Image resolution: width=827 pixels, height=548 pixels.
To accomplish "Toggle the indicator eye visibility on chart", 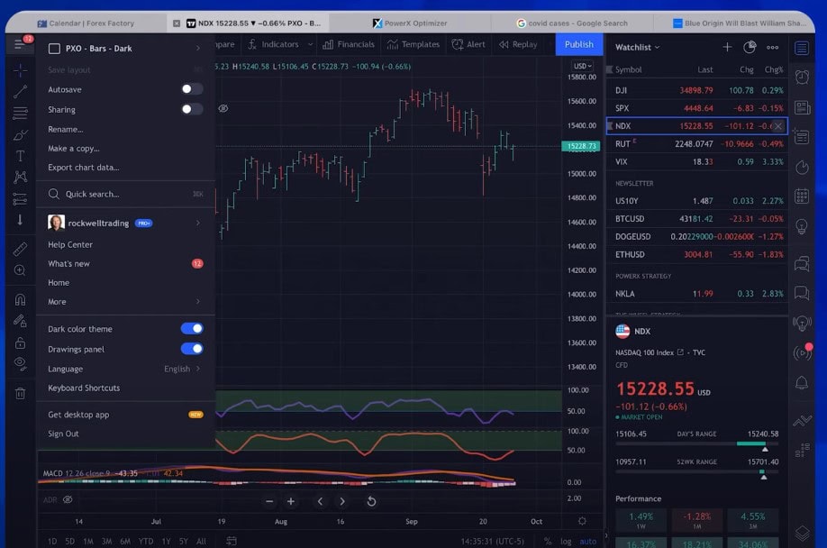I will pos(223,108).
